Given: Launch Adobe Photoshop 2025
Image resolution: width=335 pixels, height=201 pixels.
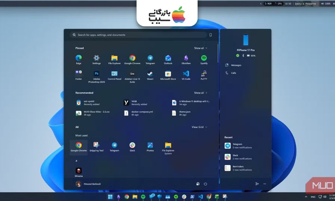Looking at the screenshot, I should 97,77.
